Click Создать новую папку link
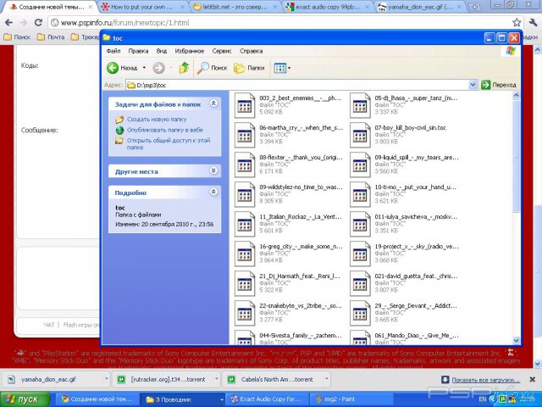 (x=158, y=120)
